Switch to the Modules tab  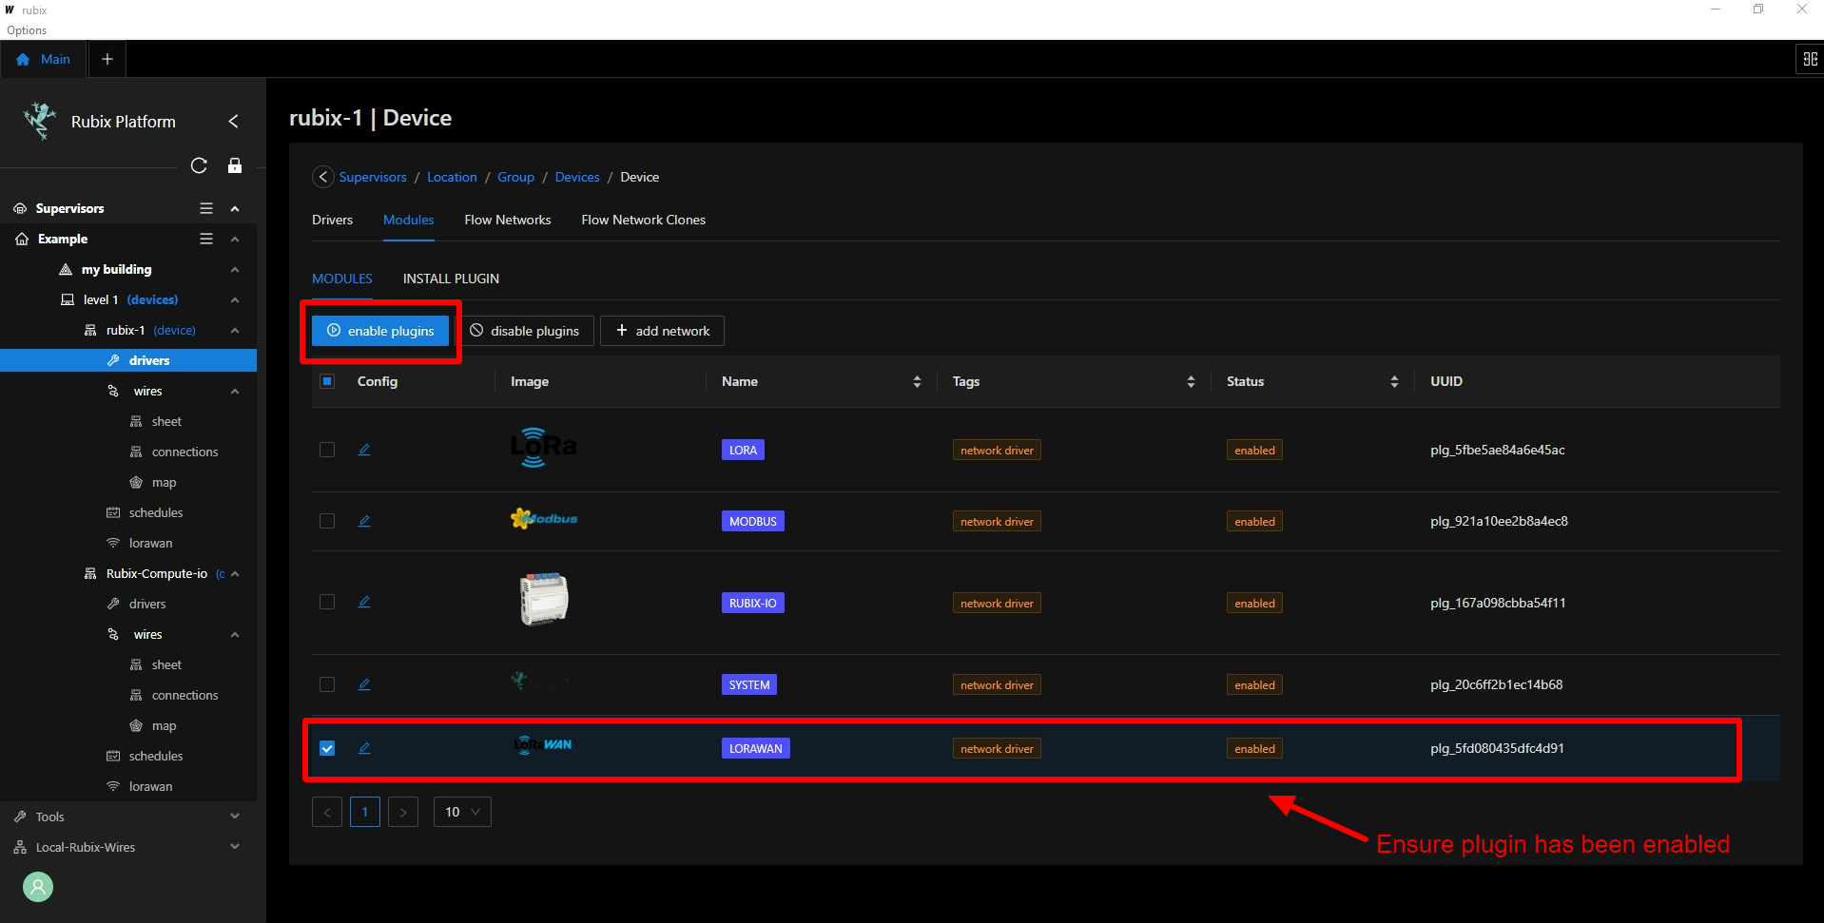(409, 220)
